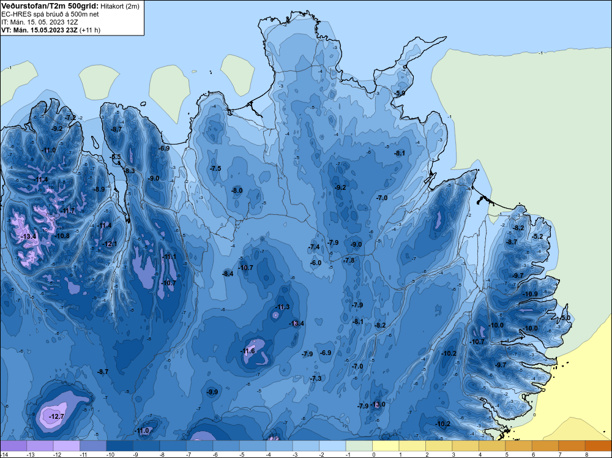Click the -7.4 temperature value
This screenshot has width=612, height=458.
point(314,247)
